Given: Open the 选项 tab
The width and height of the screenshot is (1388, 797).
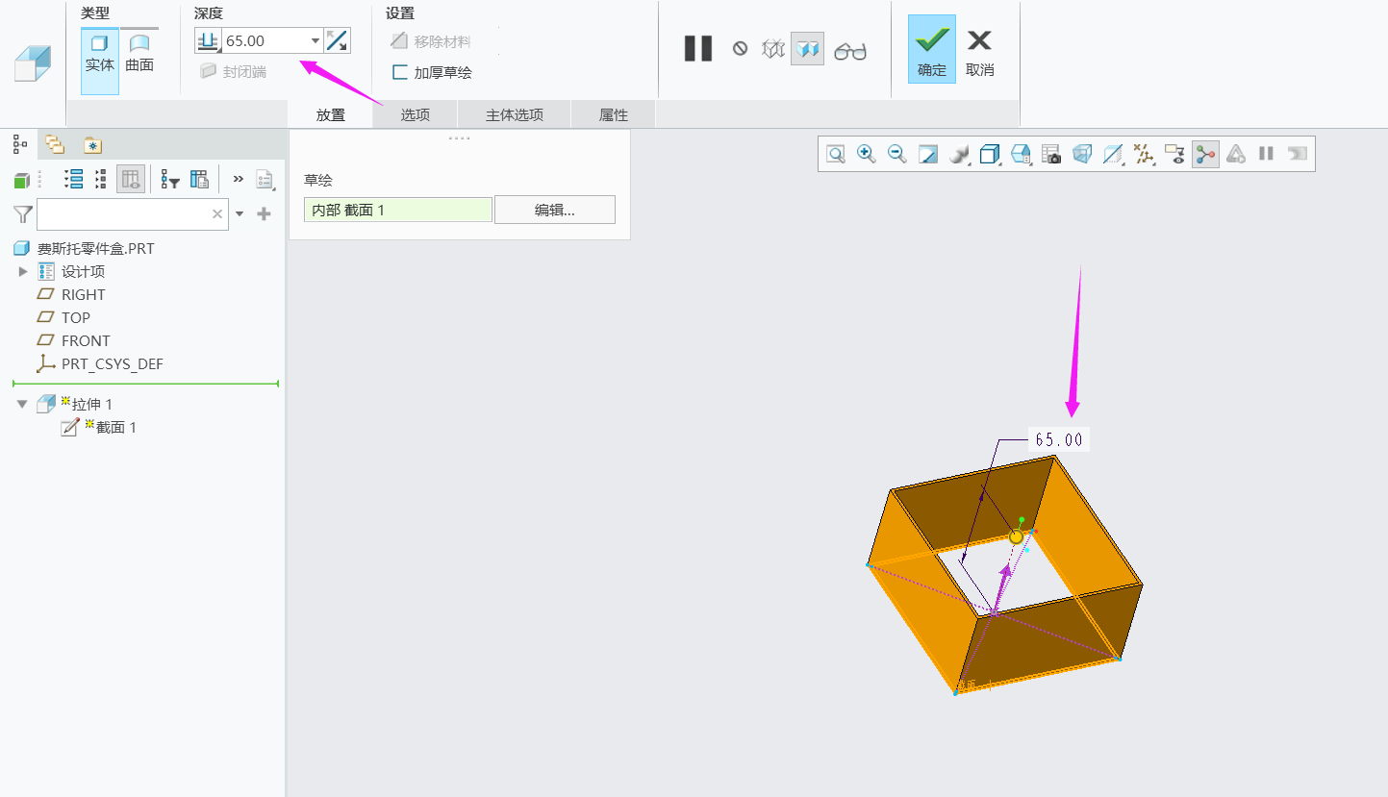Looking at the screenshot, I should tap(416, 114).
